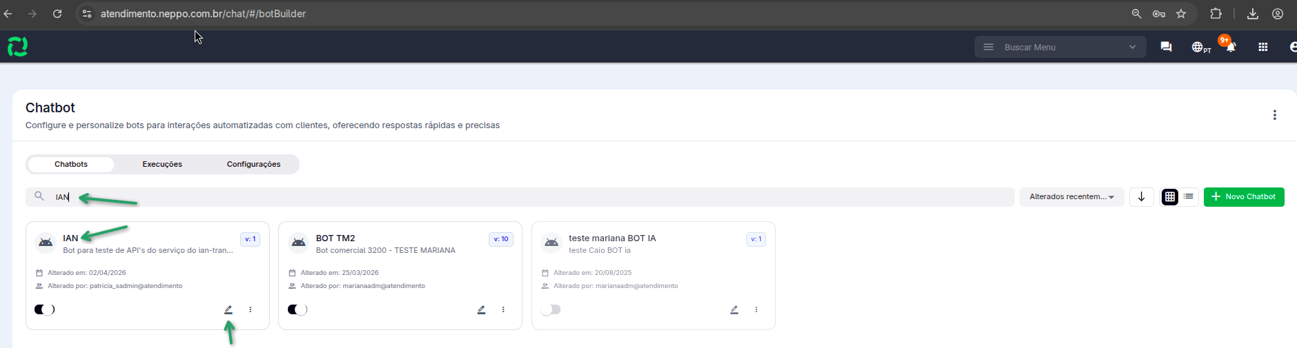Open the browser extensions puzzle icon
The width and height of the screenshot is (1297, 348).
[1216, 14]
